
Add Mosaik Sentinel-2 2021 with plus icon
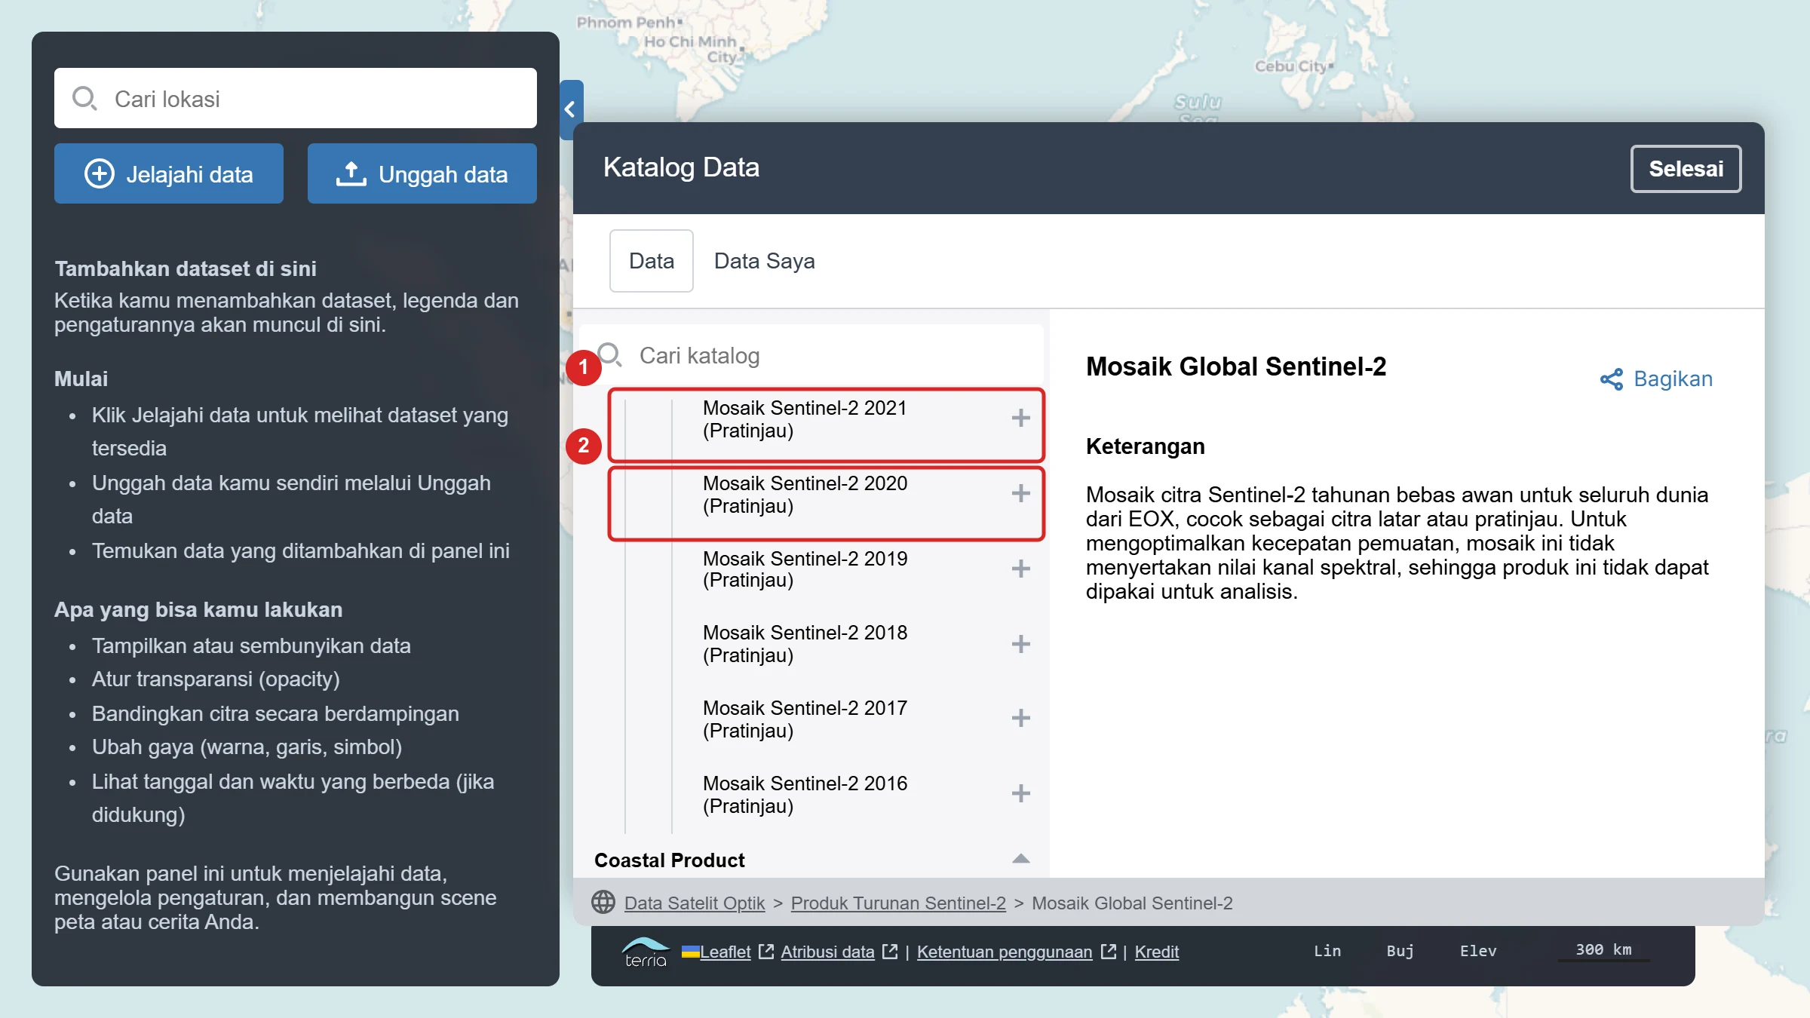(x=1020, y=419)
